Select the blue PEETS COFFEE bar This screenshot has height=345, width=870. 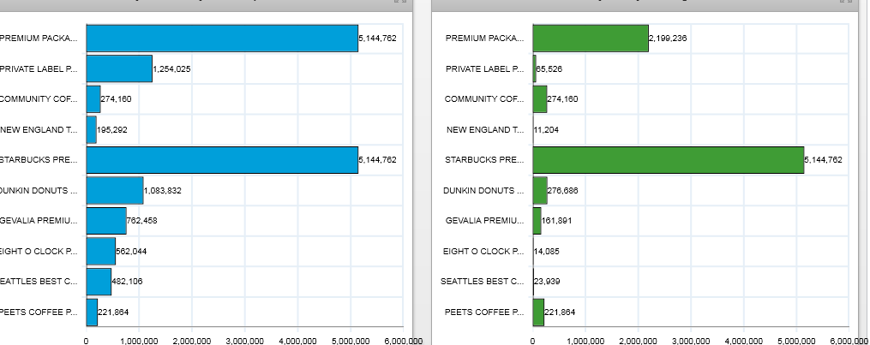pyautogui.click(x=92, y=312)
